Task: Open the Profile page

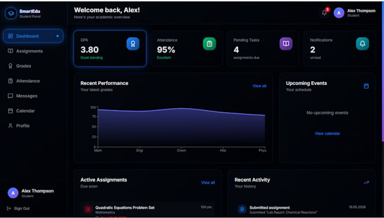Action: coord(33,126)
